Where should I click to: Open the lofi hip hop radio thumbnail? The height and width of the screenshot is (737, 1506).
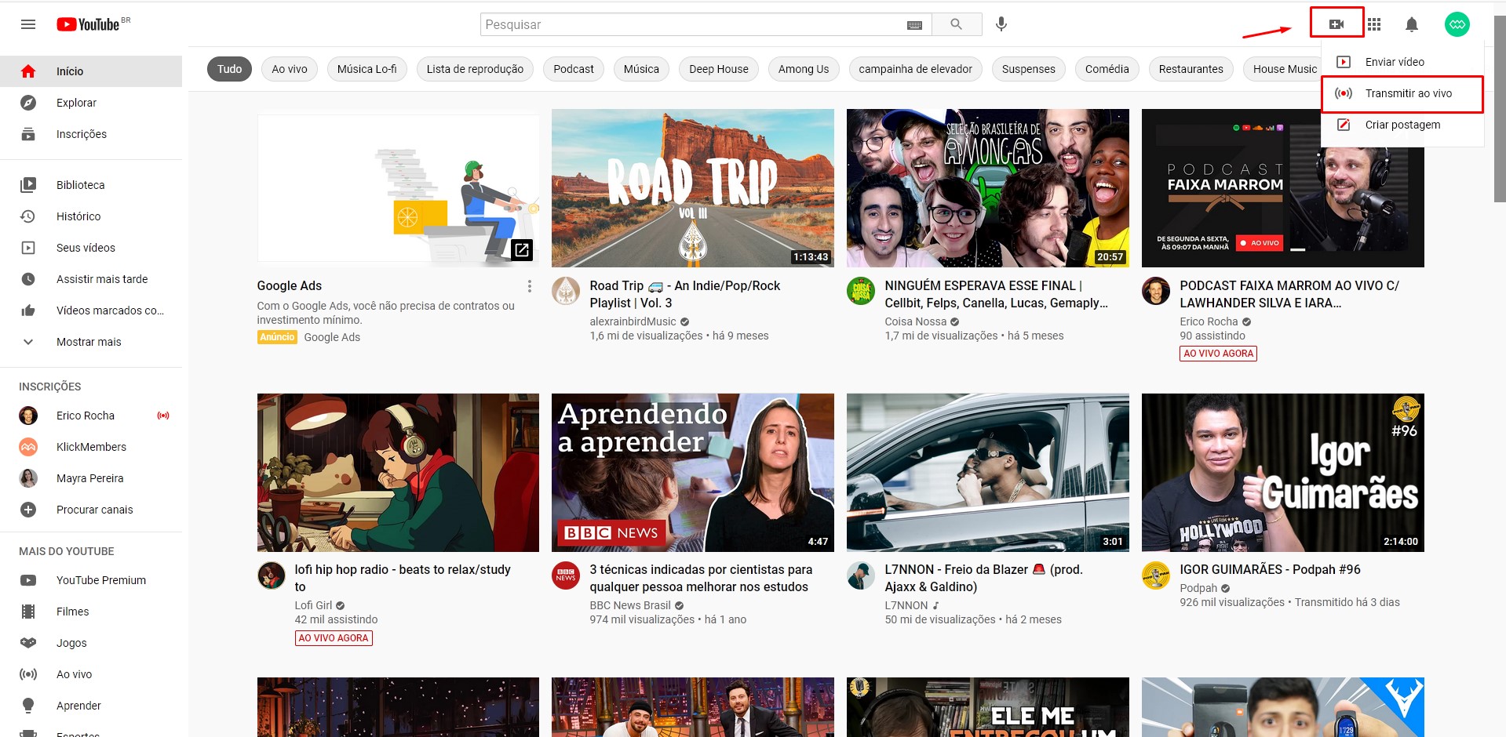click(398, 473)
